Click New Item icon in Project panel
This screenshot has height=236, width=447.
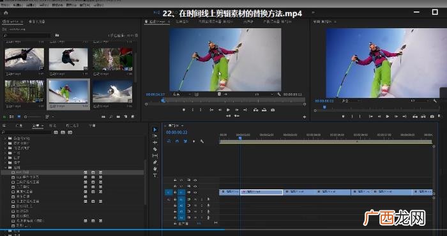[125, 116]
